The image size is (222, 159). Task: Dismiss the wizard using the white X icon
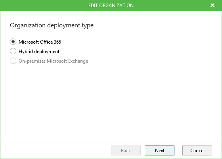(212, 6)
